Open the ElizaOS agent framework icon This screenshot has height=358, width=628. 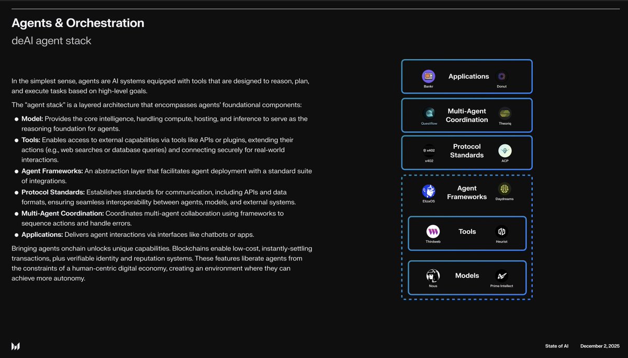(429, 191)
